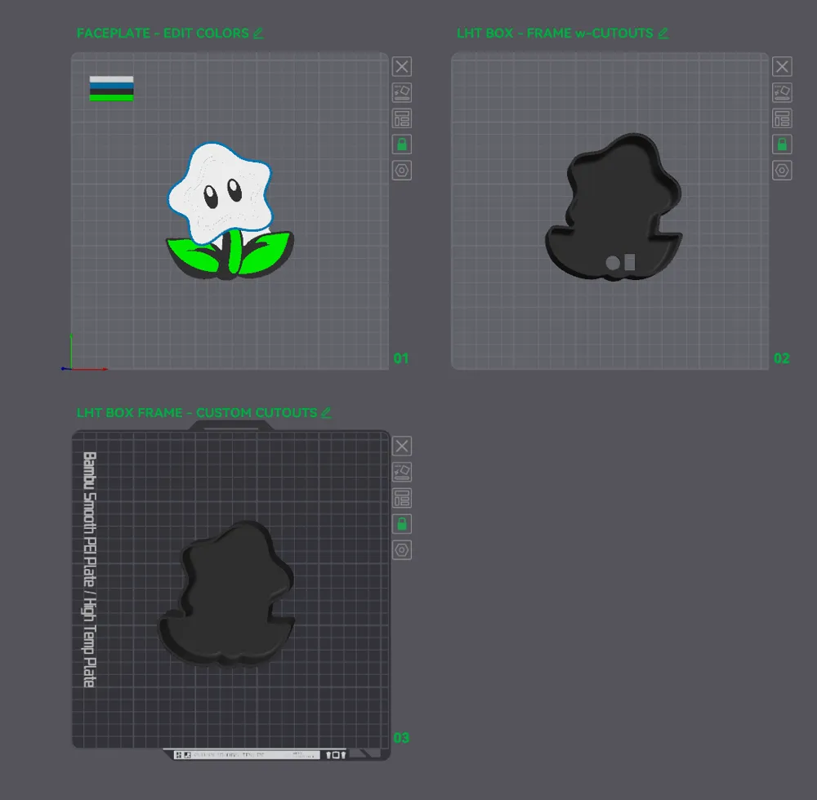Remove plate 01 with its X icon
Viewport: 817px width, 800px height.
pyautogui.click(x=402, y=67)
